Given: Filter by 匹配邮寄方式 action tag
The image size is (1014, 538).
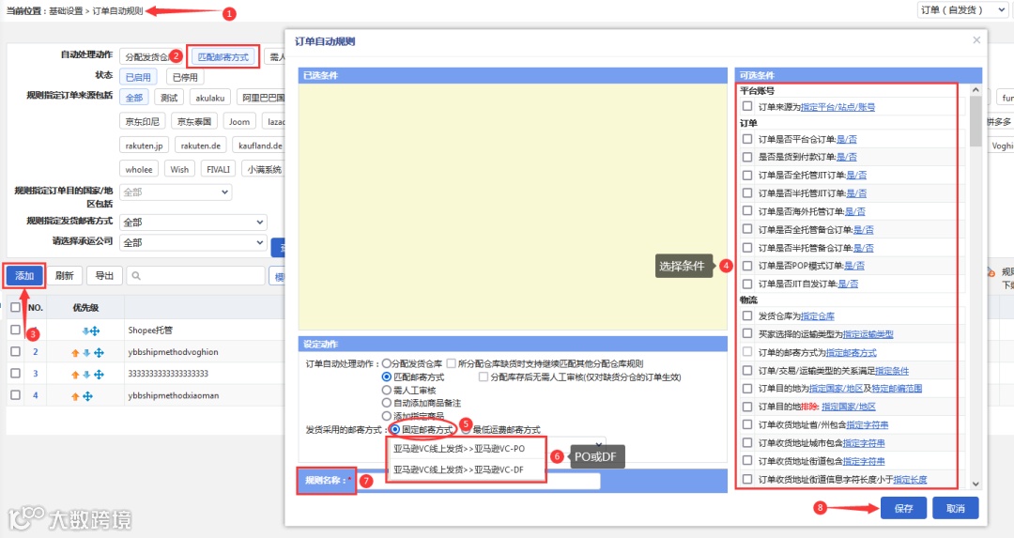Looking at the screenshot, I should pos(223,57).
